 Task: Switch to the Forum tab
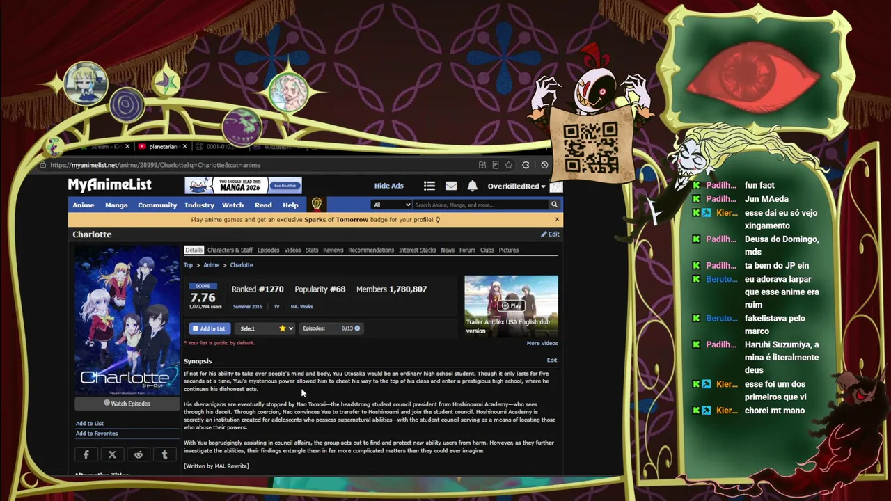click(467, 250)
